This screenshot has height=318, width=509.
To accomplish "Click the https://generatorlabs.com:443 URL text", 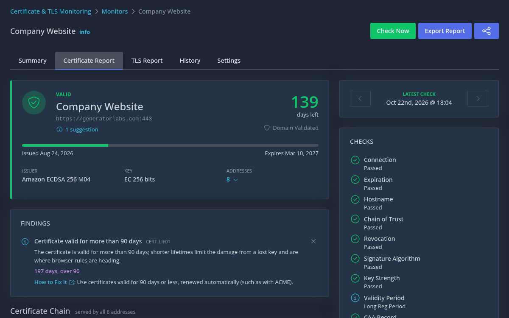I will (104, 119).
